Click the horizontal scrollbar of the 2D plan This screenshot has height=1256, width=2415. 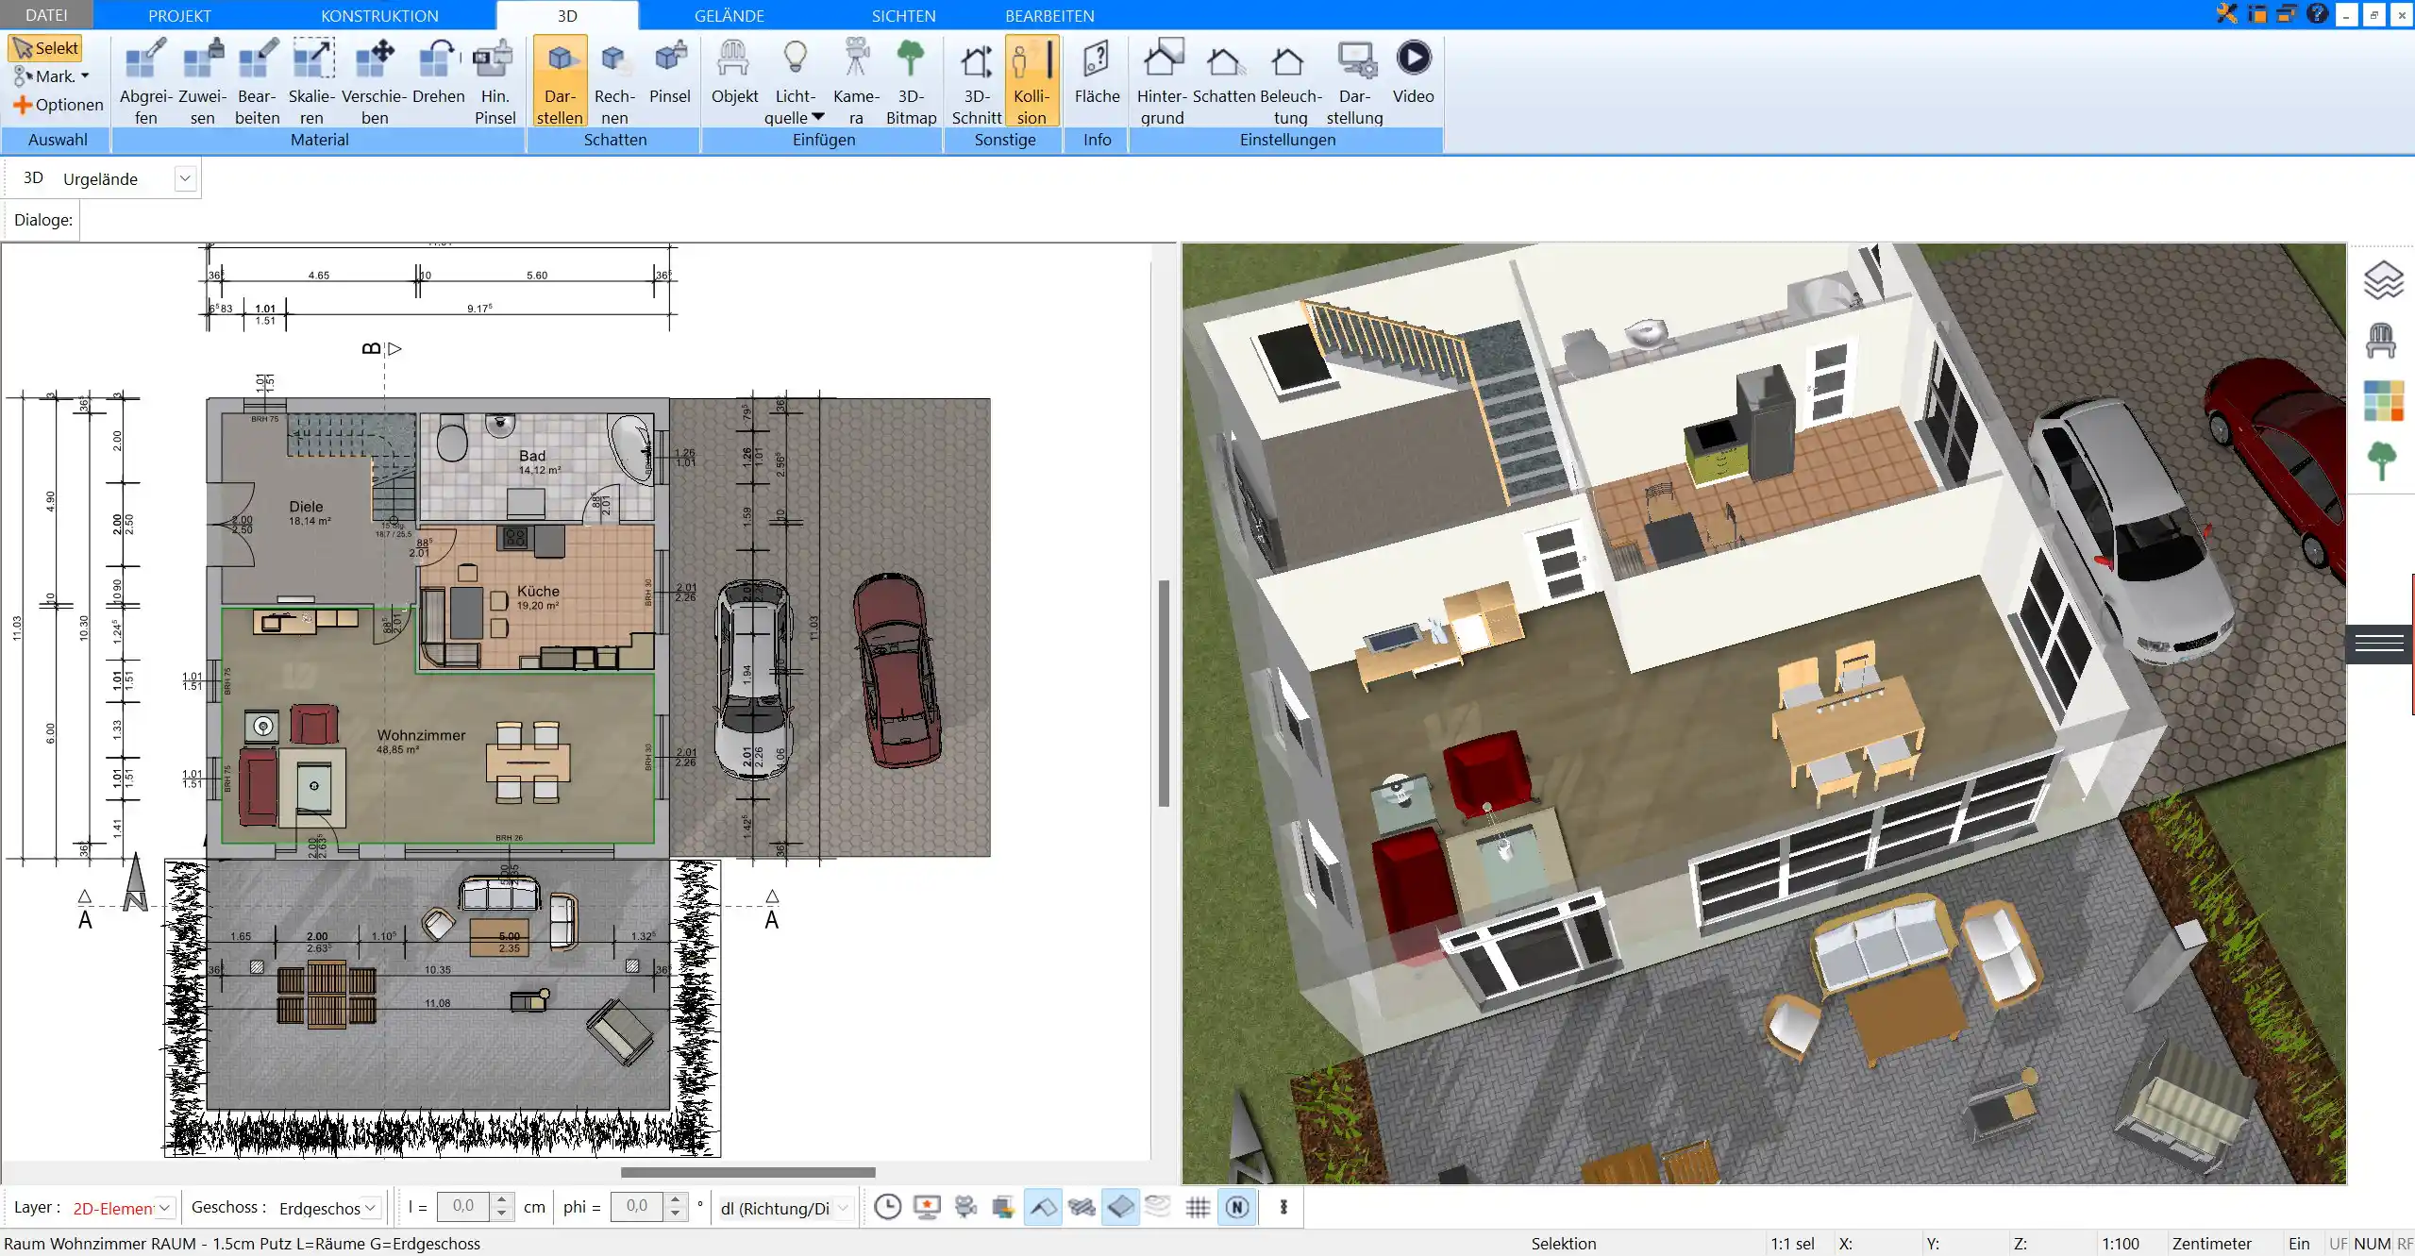point(747,1173)
